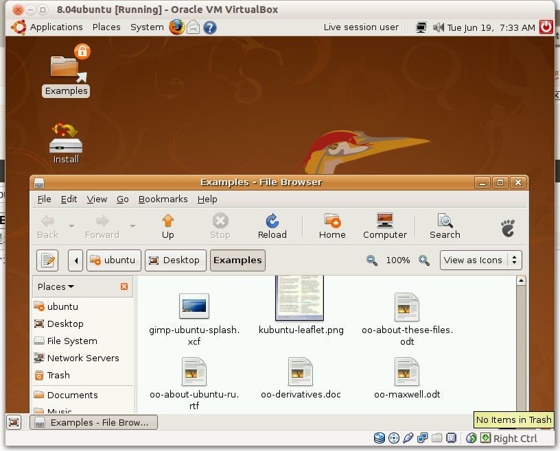The width and height of the screenshot is (560, 451).
Task: Click the Show Desktop button in bottom panel
Action: [14, 422]
